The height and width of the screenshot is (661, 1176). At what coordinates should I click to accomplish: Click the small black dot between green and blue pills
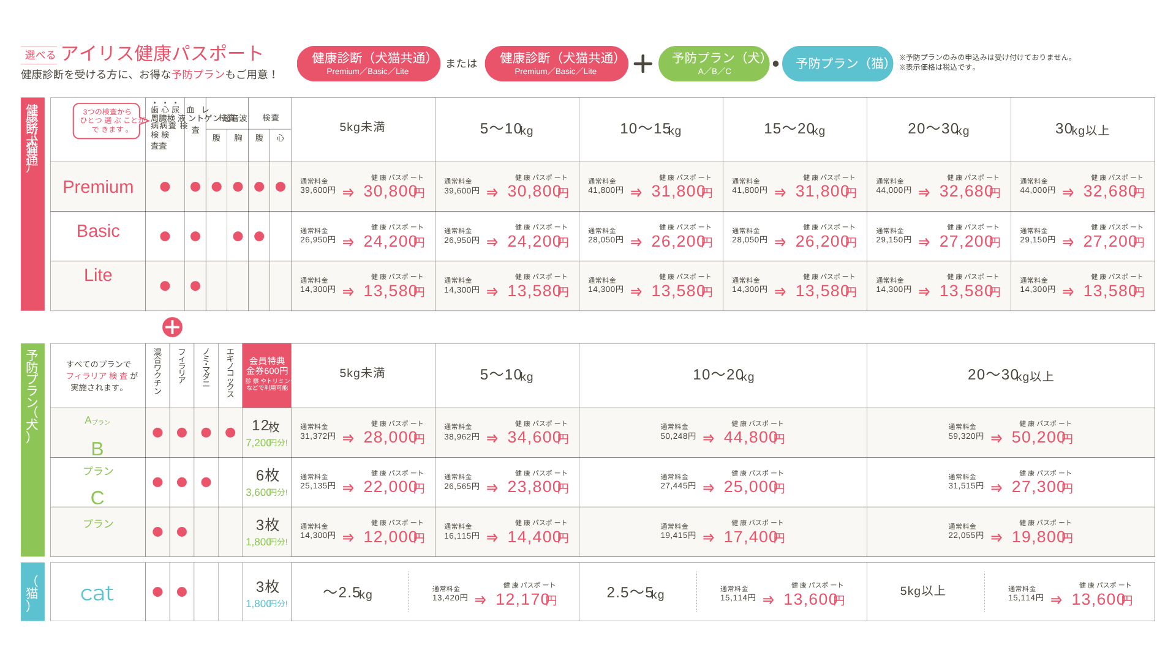775,64
